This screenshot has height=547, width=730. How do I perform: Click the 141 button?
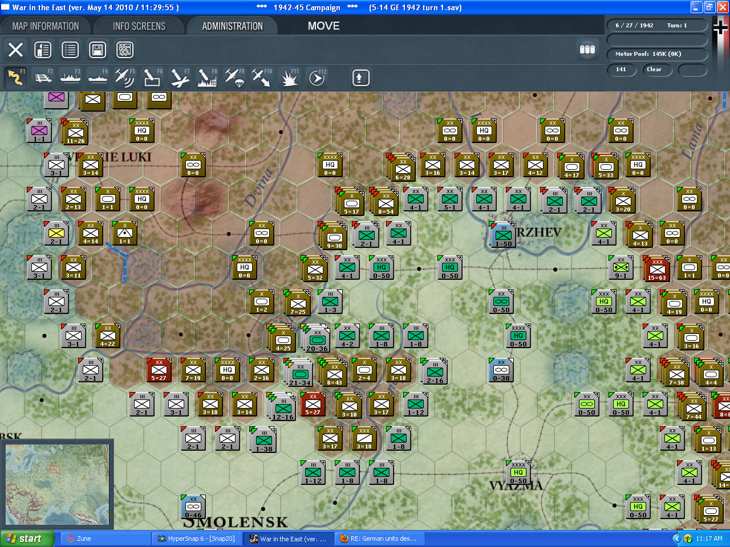pos(622,70)
